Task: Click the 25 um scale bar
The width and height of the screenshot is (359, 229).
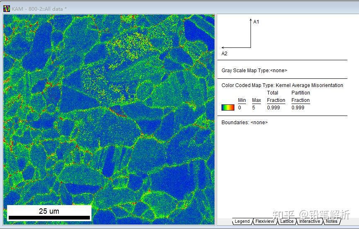Action: (49, 213)
